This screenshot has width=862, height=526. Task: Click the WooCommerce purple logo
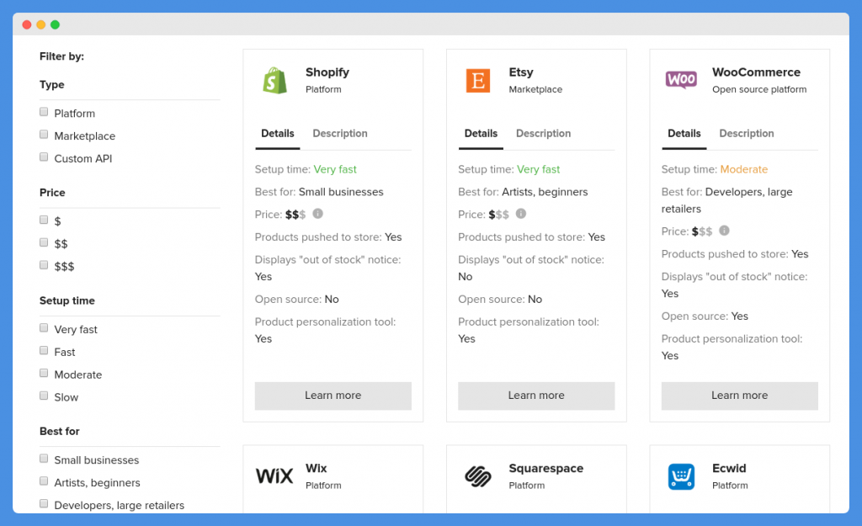pyautogui.click(x=681, y=80)
